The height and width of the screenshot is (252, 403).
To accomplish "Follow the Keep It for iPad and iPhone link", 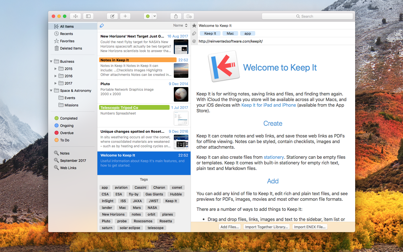I will coord(268,105).
